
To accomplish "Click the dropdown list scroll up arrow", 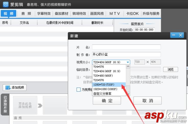I will pos(128,66).
